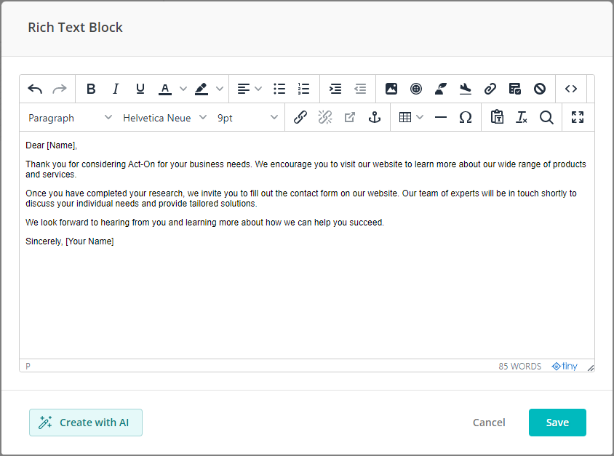Screen dimensions: 614x456
Task: Click the globe circle icon
Action: click(x=416, y=89)
